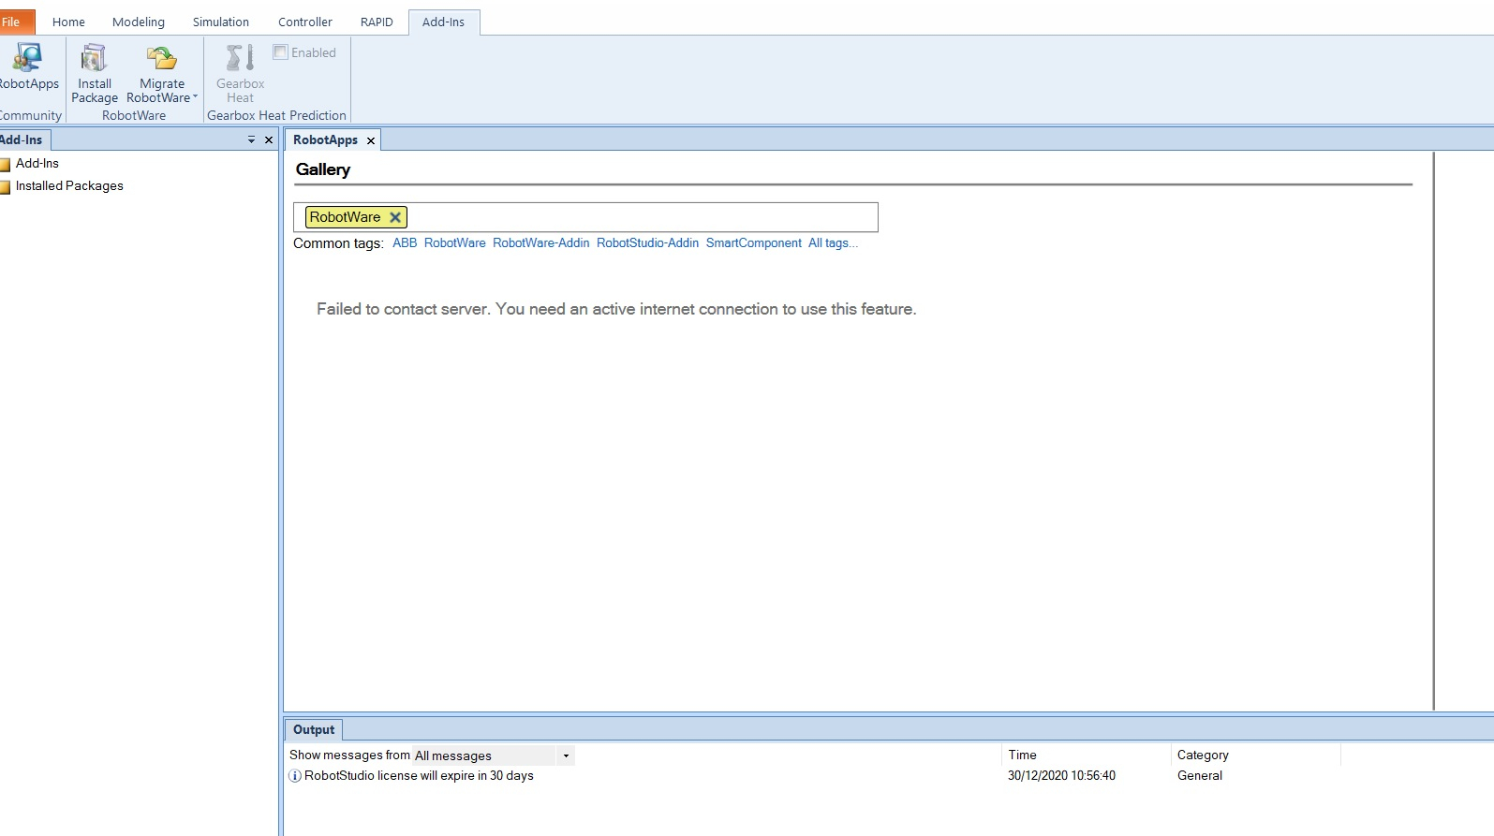1494x836 pixels.
Task: Expand Migrate RobotWare dropdown arrow
Action: [195, 97]
